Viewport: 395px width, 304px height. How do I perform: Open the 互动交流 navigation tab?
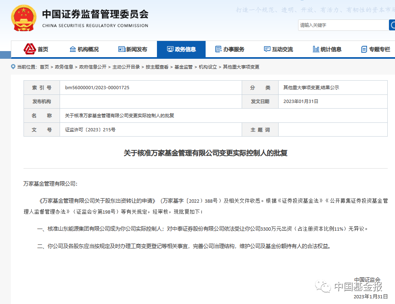pos(278,49)
